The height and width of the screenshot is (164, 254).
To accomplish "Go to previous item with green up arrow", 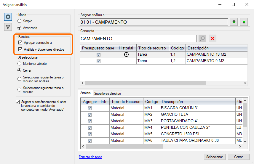I will tap(244, 22).
